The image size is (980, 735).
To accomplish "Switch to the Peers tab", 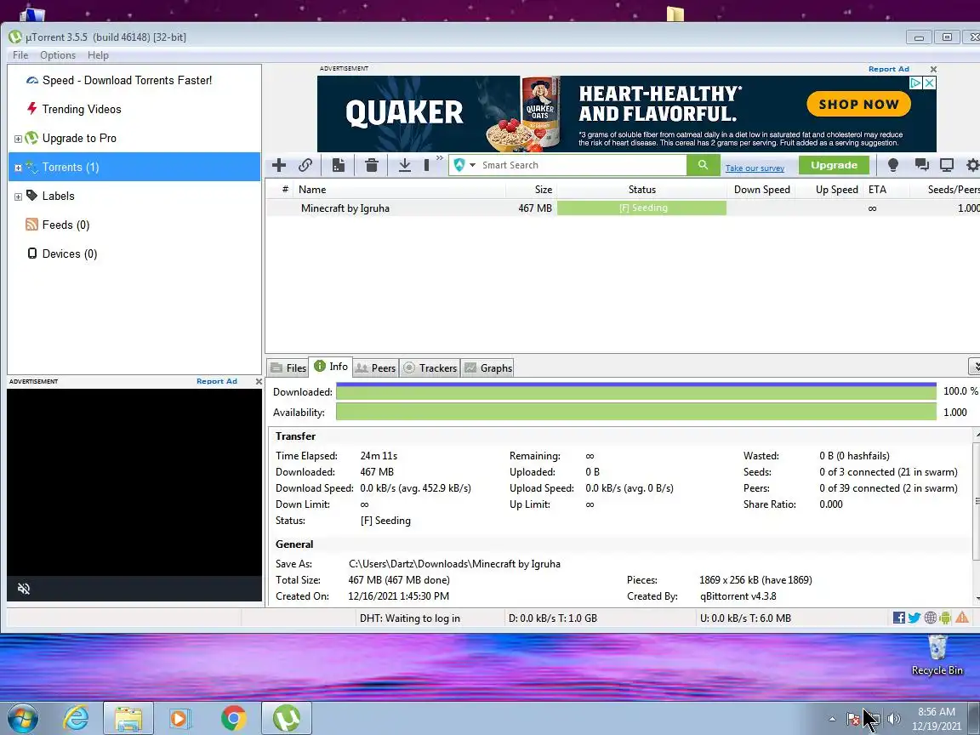I will 376,368.
